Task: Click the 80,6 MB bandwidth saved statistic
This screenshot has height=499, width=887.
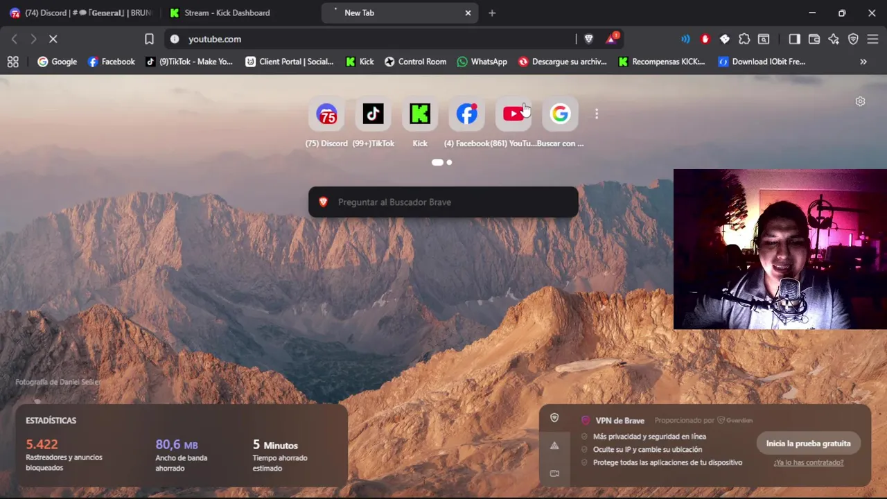Action: tap(182, 455)
